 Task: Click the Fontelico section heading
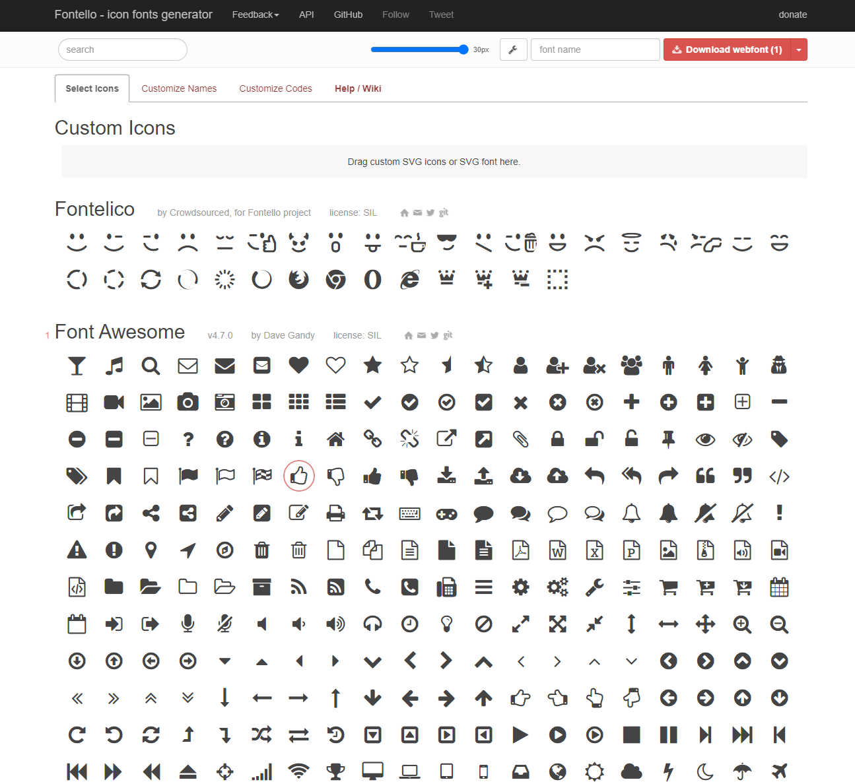click(x=94, y=209)
